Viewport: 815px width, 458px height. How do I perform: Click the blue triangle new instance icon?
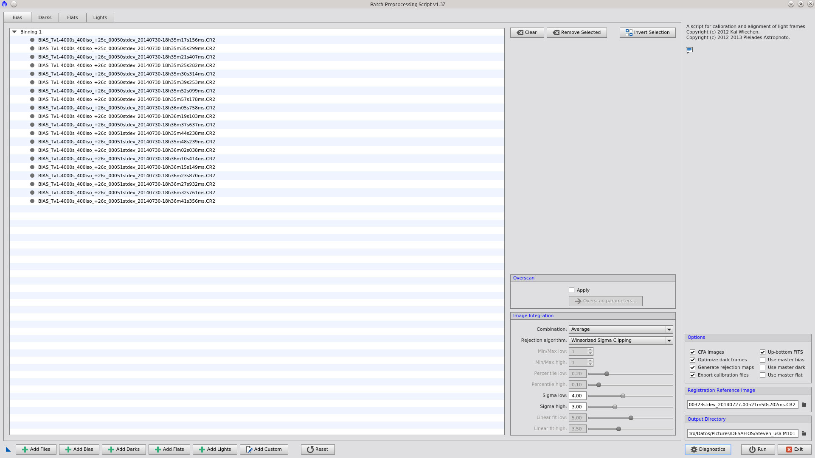click(x=8, y=450)
